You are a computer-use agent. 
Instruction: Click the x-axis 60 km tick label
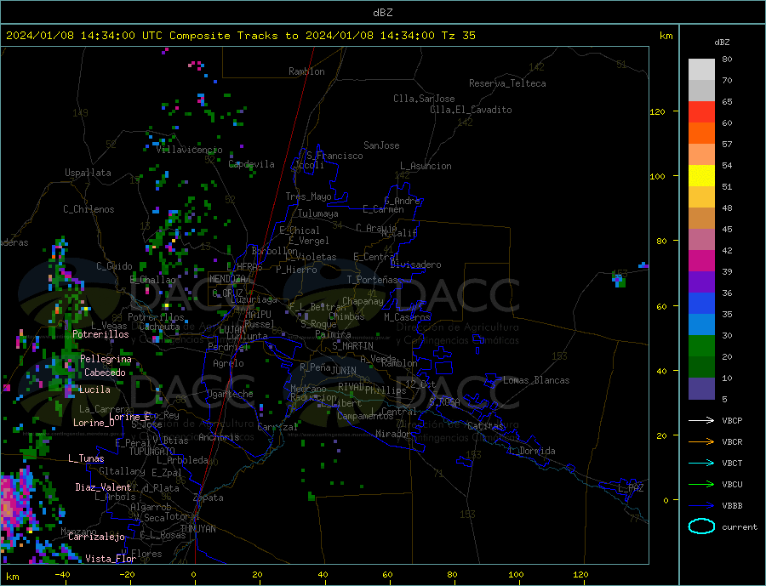pyautogui.click(x=387, y=575)
